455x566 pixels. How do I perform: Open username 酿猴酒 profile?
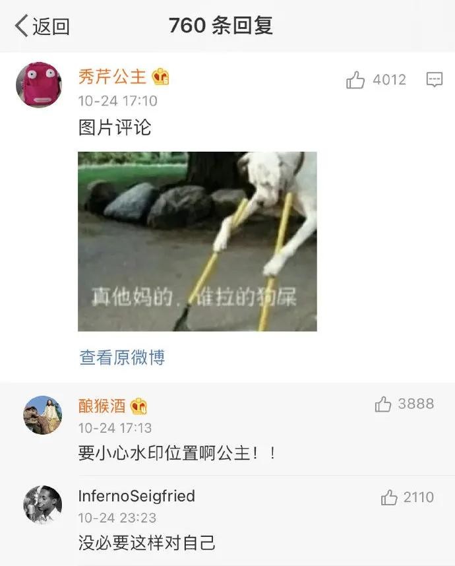pos(102,406)
